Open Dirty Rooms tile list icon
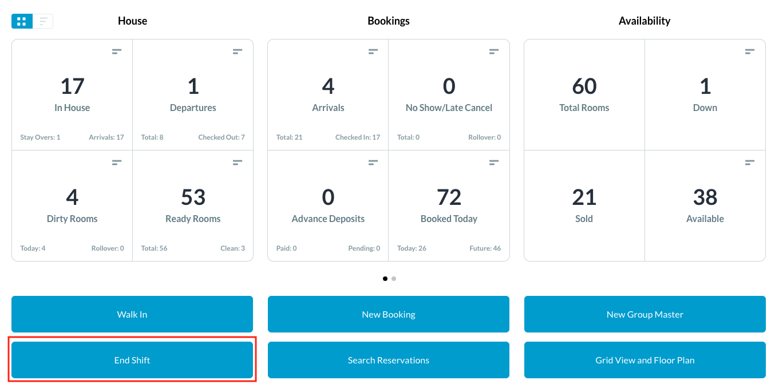The width and height of the screenshot is (779, 388). pyautogui.click(x=117, y=163)
